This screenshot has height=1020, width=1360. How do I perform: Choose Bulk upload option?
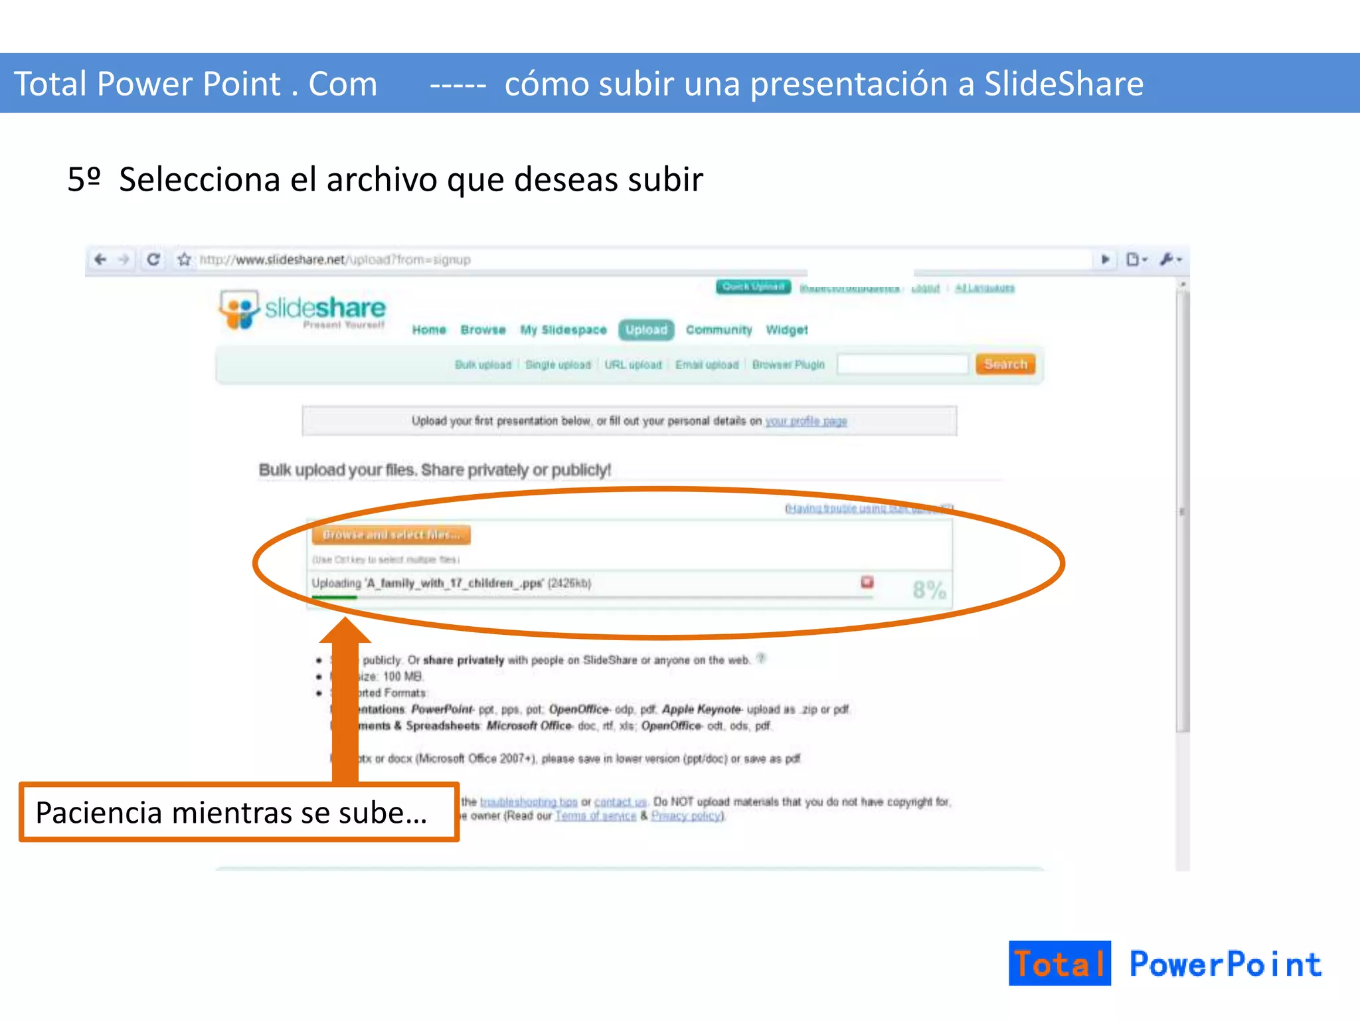tap(483, 365)
